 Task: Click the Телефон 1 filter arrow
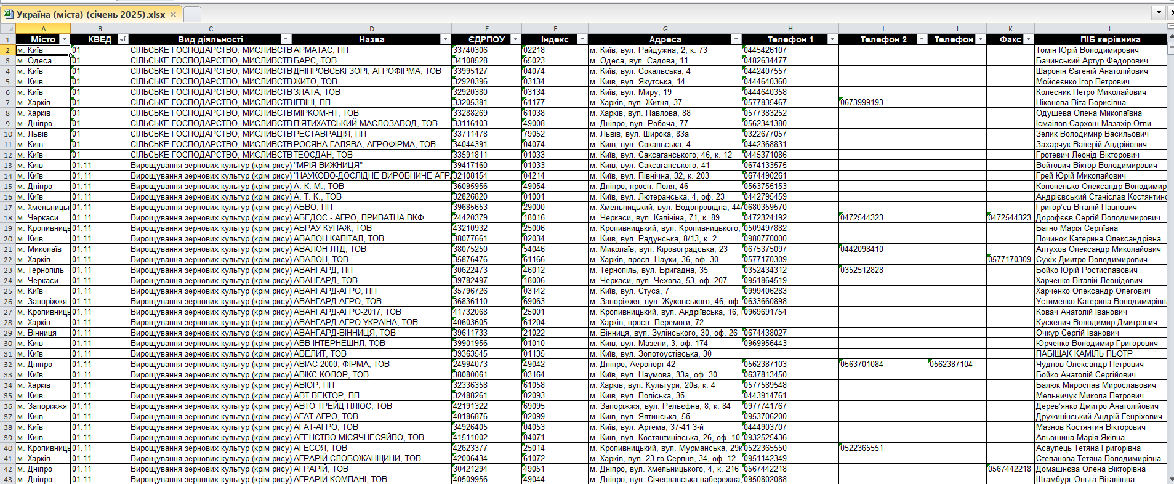(832, 39)
